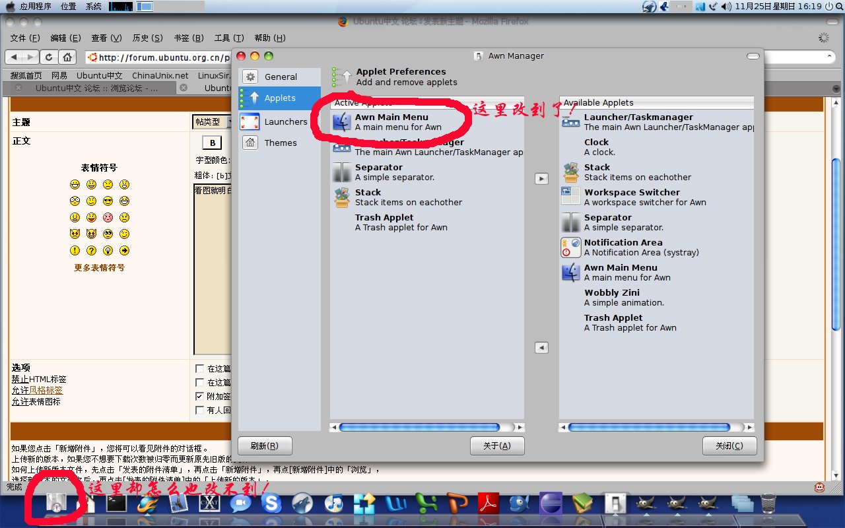This screenshot has width=845, height=528.
Task: Click the 禁止HTML标签 link
Action: [39, 379]
